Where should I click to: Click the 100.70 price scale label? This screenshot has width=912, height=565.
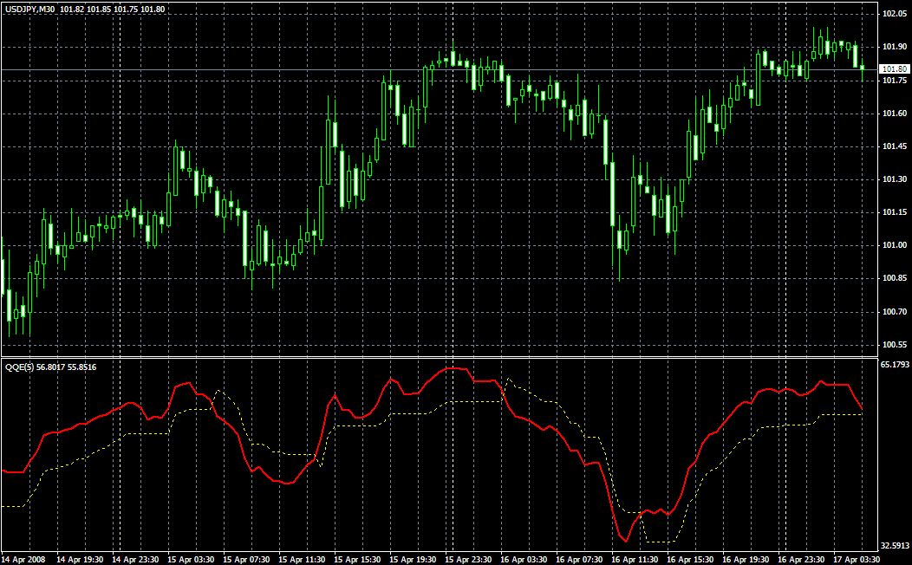(x=895, y=312)
